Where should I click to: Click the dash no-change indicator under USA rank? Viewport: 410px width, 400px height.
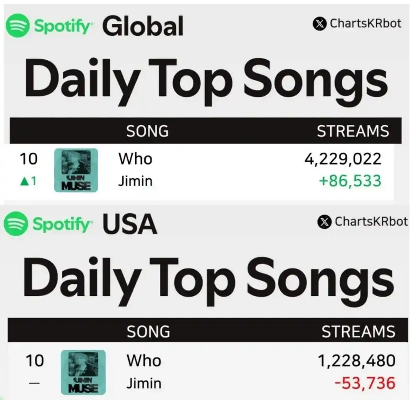[34, 383]
